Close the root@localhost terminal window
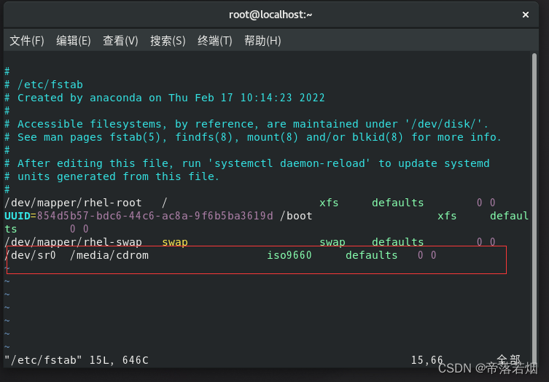549x382 pixels. [x=525, y=15]
